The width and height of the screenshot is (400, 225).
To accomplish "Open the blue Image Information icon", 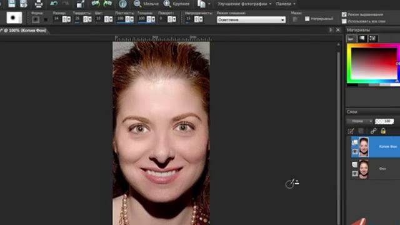I will click(x=122, y=4).
